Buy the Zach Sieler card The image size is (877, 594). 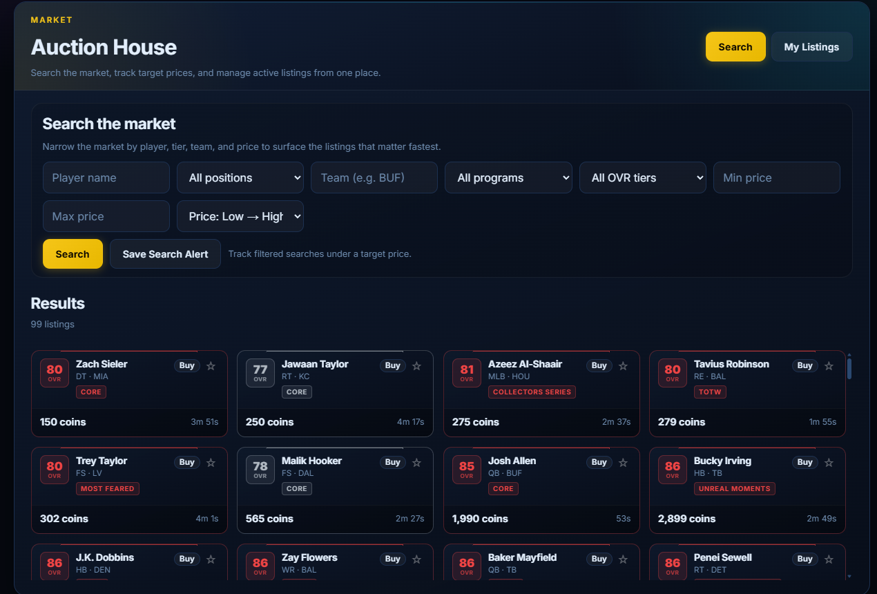(x=187, y=365)
